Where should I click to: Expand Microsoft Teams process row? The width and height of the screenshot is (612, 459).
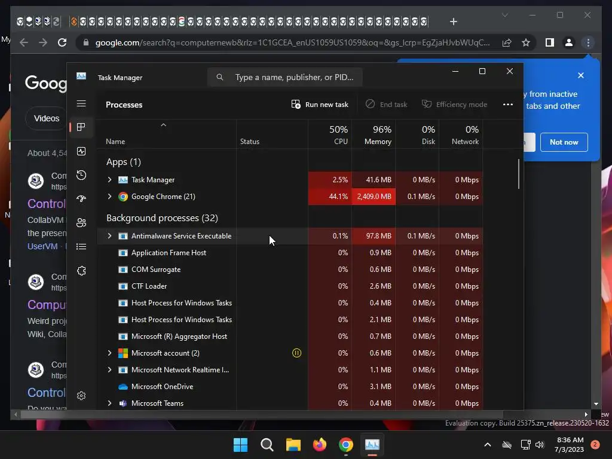110,403
